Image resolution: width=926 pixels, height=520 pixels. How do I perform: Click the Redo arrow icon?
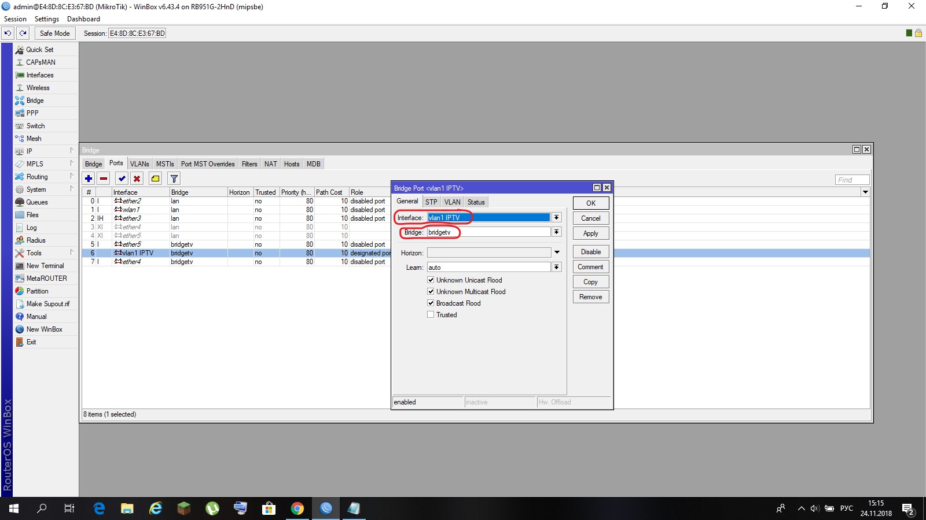coord(23,33)
